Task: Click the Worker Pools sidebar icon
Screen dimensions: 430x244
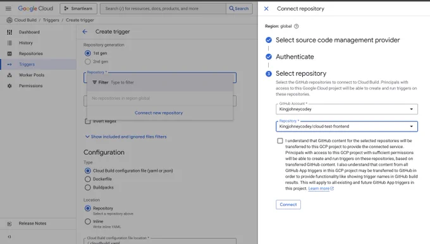Action: (9, 75)
